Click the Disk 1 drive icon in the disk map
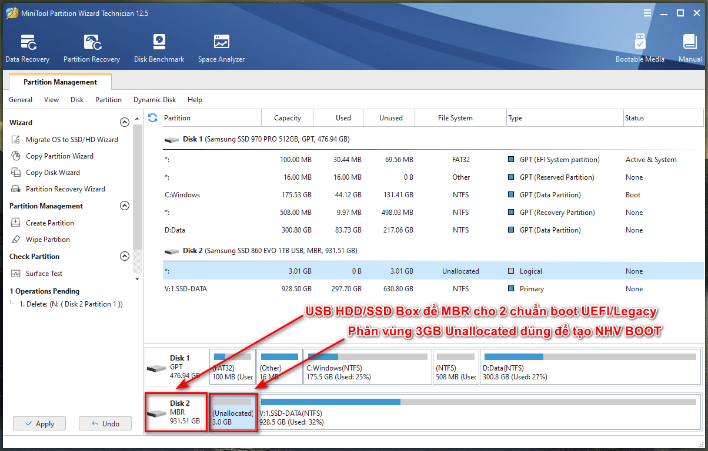Screen dimensions: 708x451 156,368
